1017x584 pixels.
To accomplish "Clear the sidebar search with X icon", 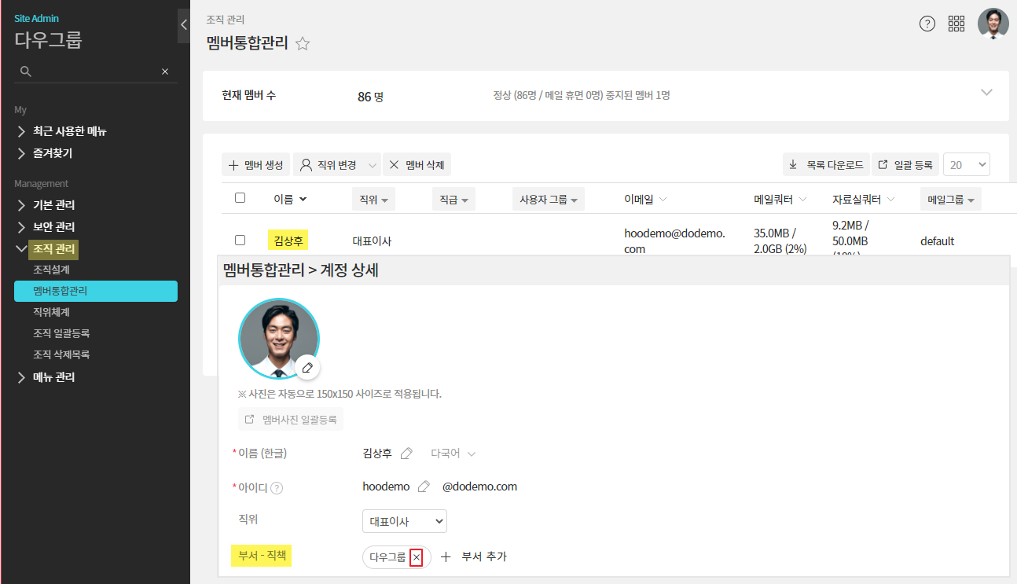I will 165,72.
